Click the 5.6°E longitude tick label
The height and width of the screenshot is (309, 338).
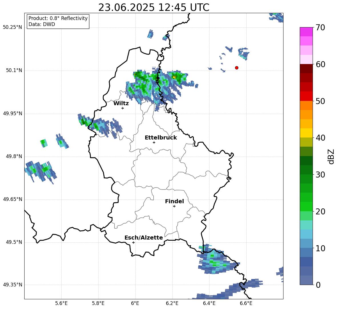[61, 303]
